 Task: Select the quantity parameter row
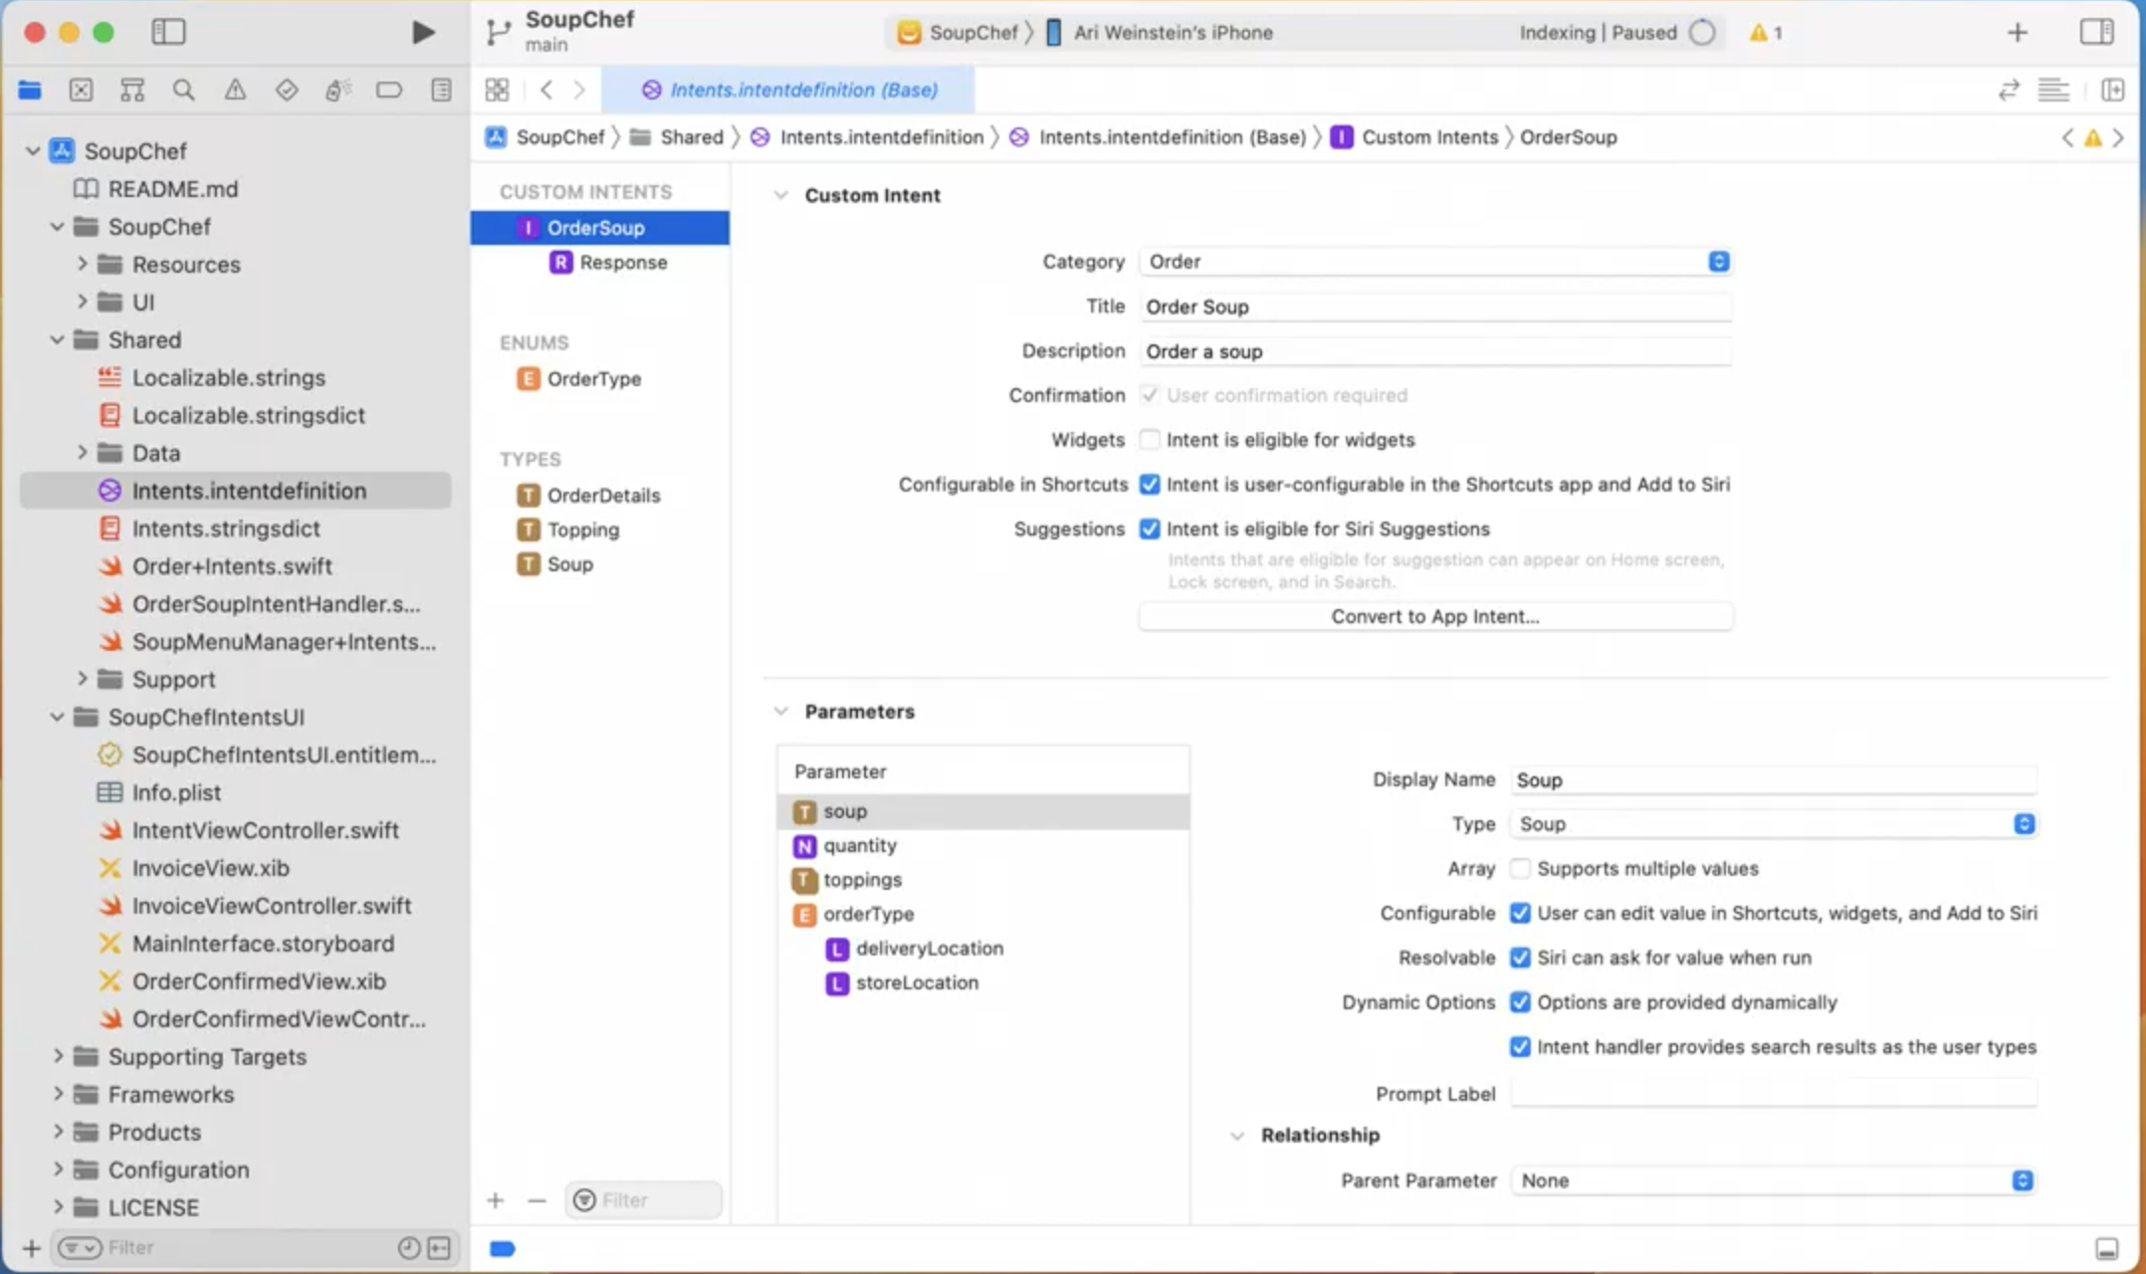982,846
